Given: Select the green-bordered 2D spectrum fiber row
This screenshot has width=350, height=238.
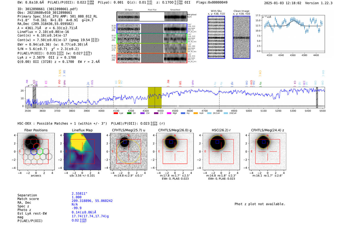Looking at the screenshot, I should point(152,38).
